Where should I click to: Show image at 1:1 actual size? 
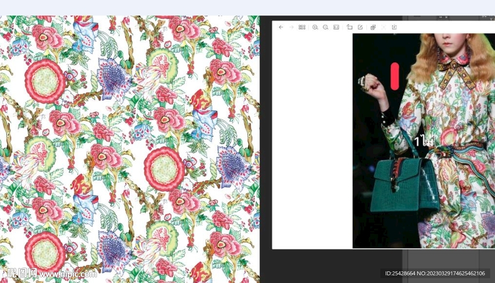pyautogui.click(x=336, y=27)
